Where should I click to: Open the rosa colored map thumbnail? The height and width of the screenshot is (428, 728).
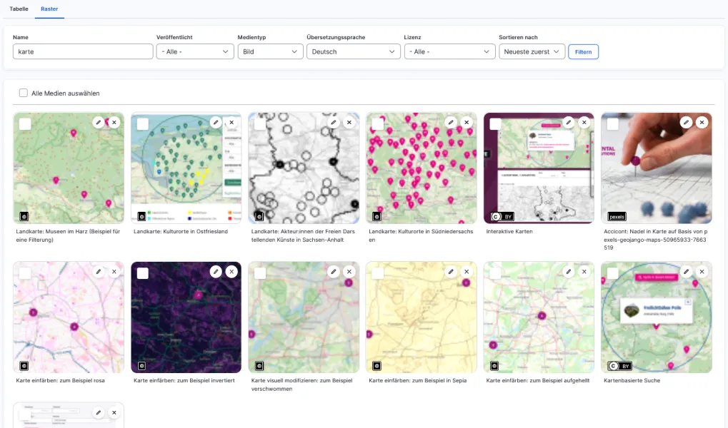pos(69,317)
